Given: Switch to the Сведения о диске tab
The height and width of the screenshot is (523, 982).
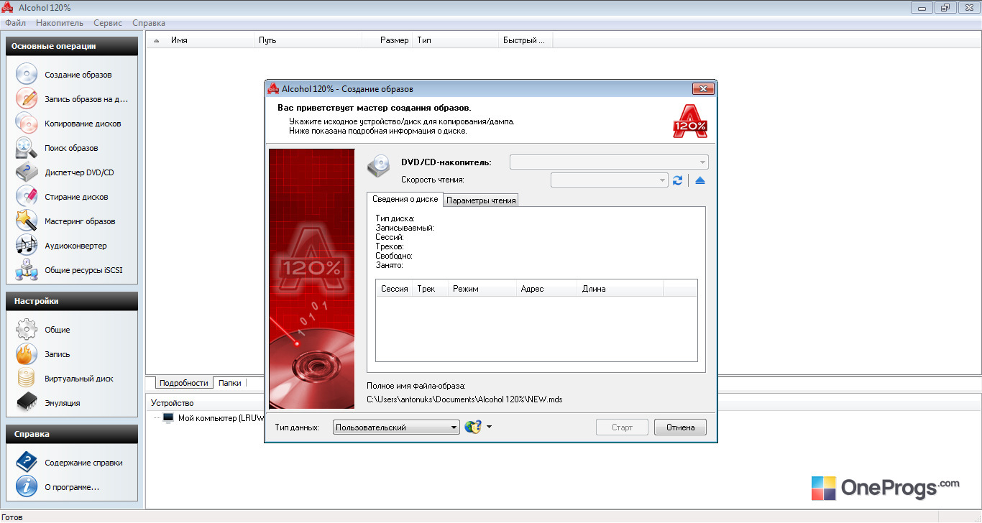Looking at the screenshot, I should click(x=405, y=200).
